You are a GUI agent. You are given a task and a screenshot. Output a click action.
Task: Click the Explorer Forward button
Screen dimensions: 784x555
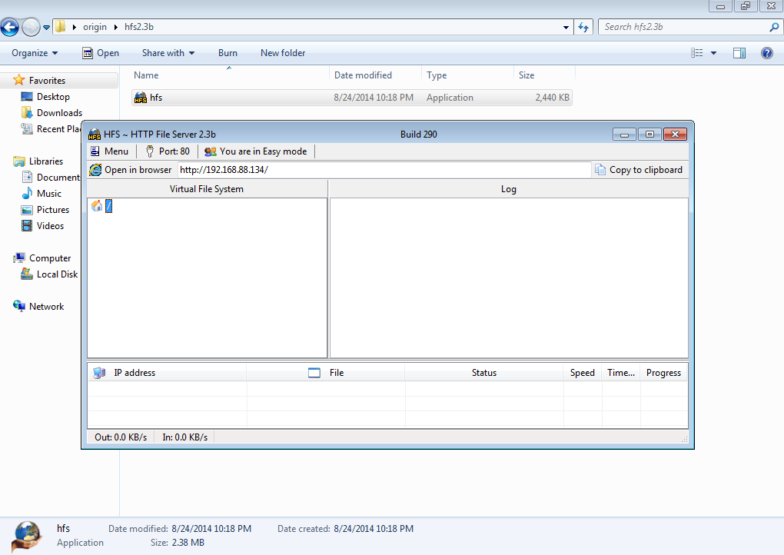point(31,27)
